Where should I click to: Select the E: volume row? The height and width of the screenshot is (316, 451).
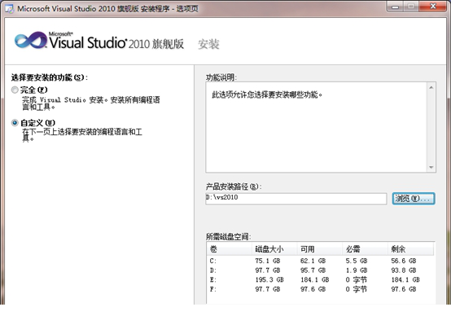click(x=320, y=279)
